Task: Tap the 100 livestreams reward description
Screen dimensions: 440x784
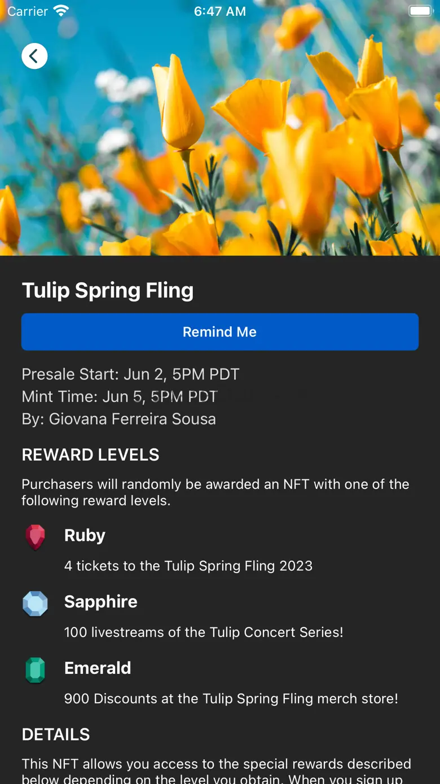Action: click(204, 632)
